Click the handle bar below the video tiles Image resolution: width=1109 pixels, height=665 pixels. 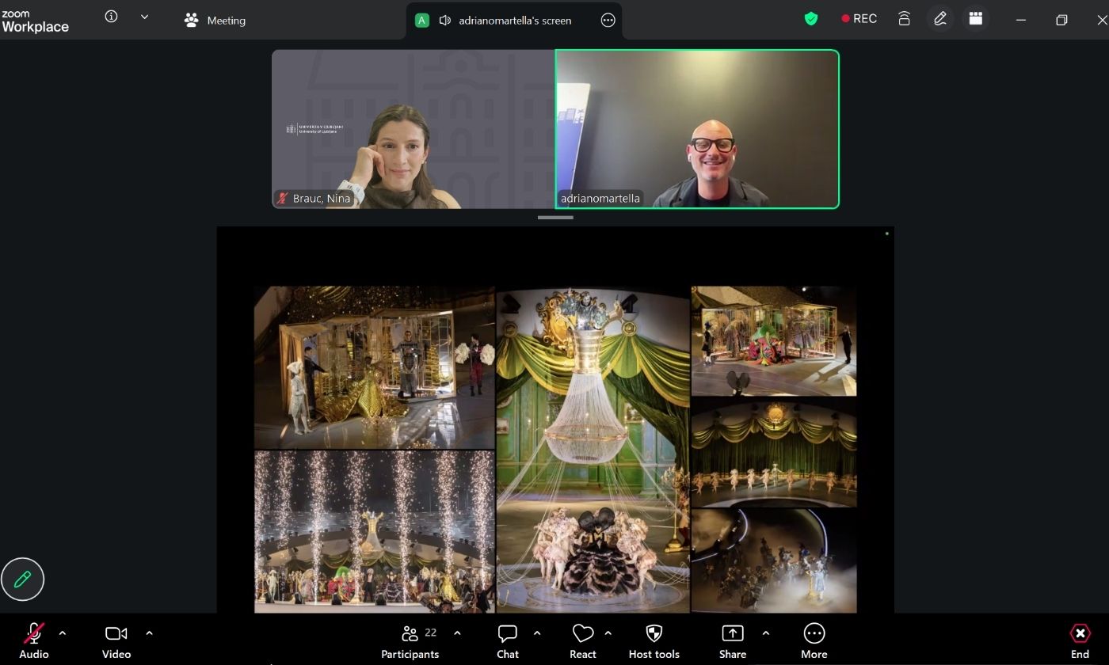tap(555, 217)
